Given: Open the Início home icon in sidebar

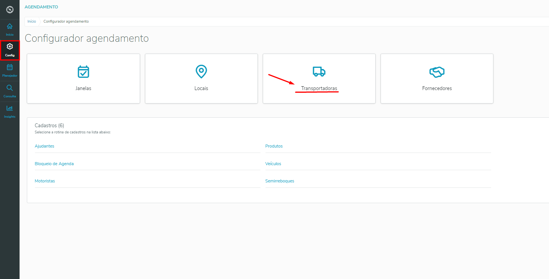Looking at the screenshot, I should pyautogui.click(x=10, y=26).
